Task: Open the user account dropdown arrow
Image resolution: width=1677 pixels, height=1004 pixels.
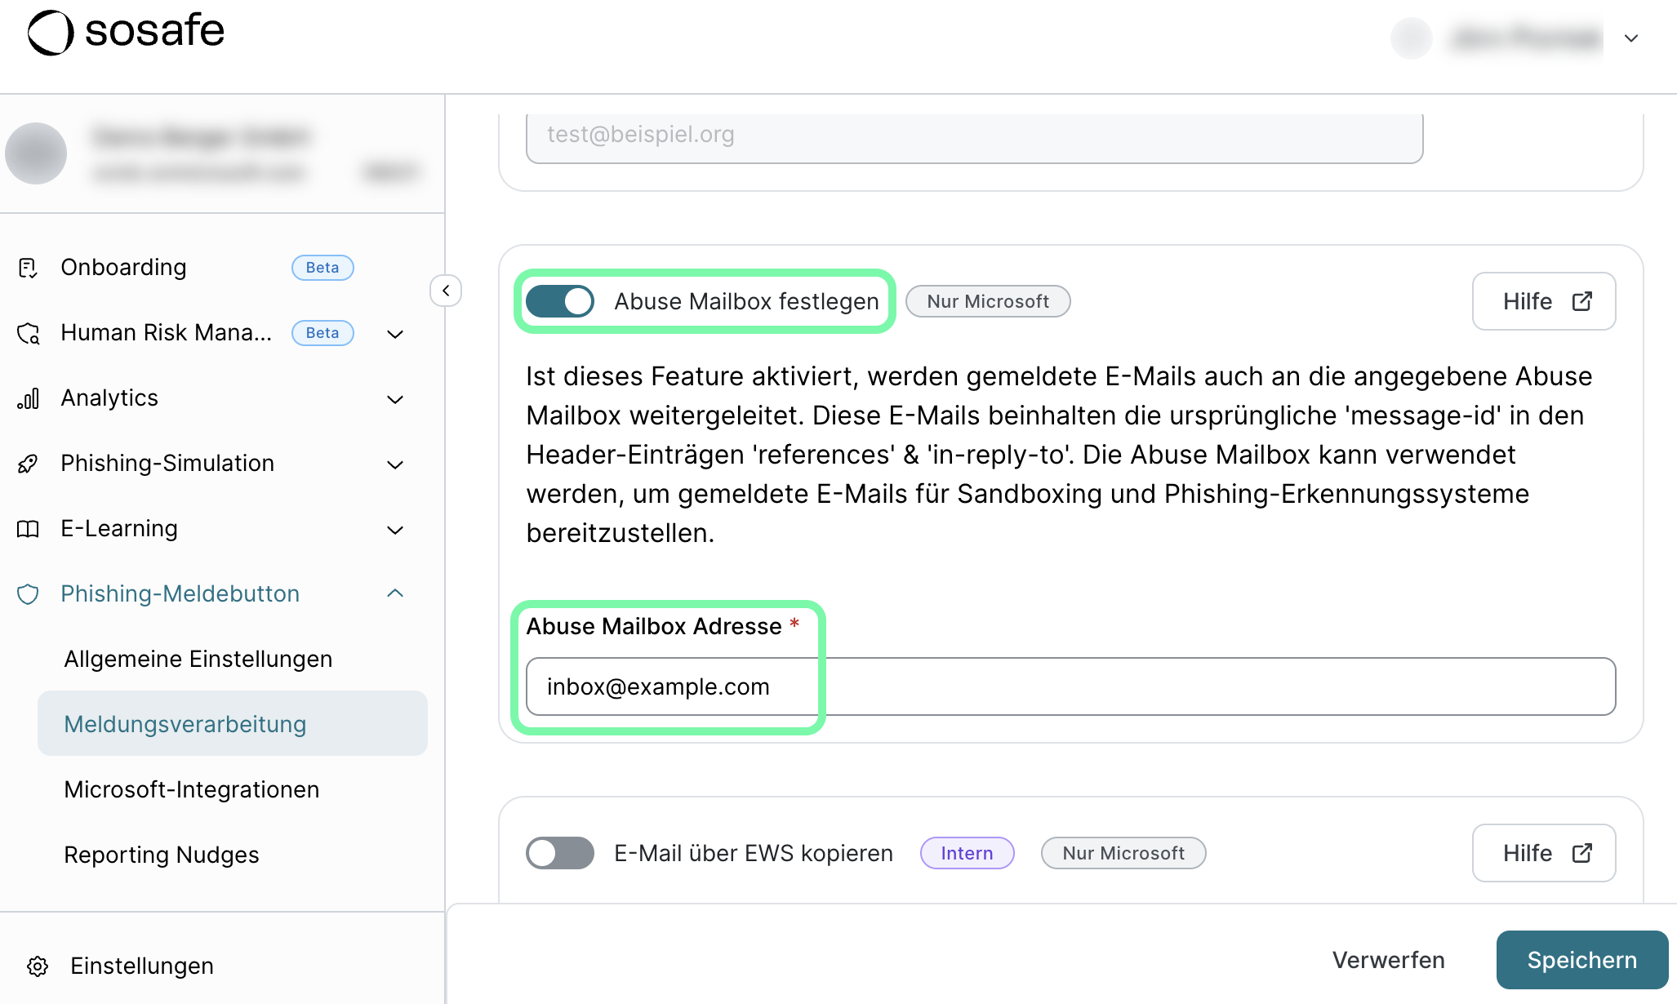Action: (x=1631, y=38)
